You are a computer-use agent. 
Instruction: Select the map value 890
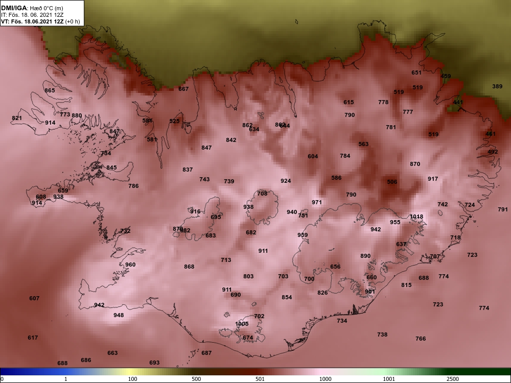[x=365, y=256]
